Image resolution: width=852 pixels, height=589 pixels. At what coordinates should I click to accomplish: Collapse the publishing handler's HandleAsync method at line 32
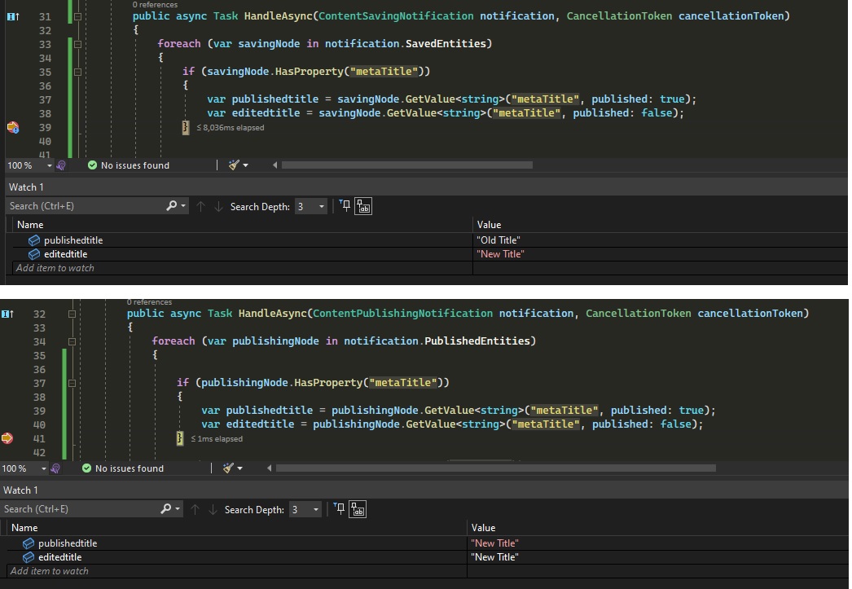72,314
